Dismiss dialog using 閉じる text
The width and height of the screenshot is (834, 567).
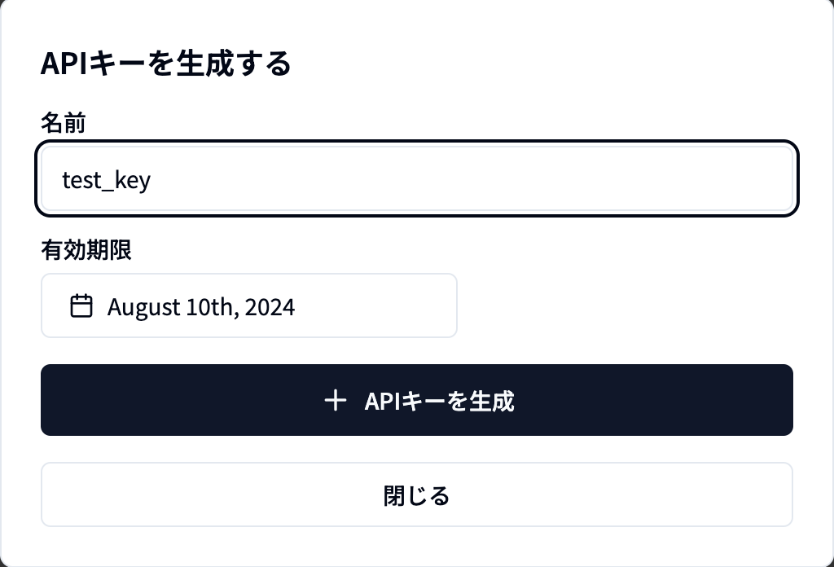(416, 495)
